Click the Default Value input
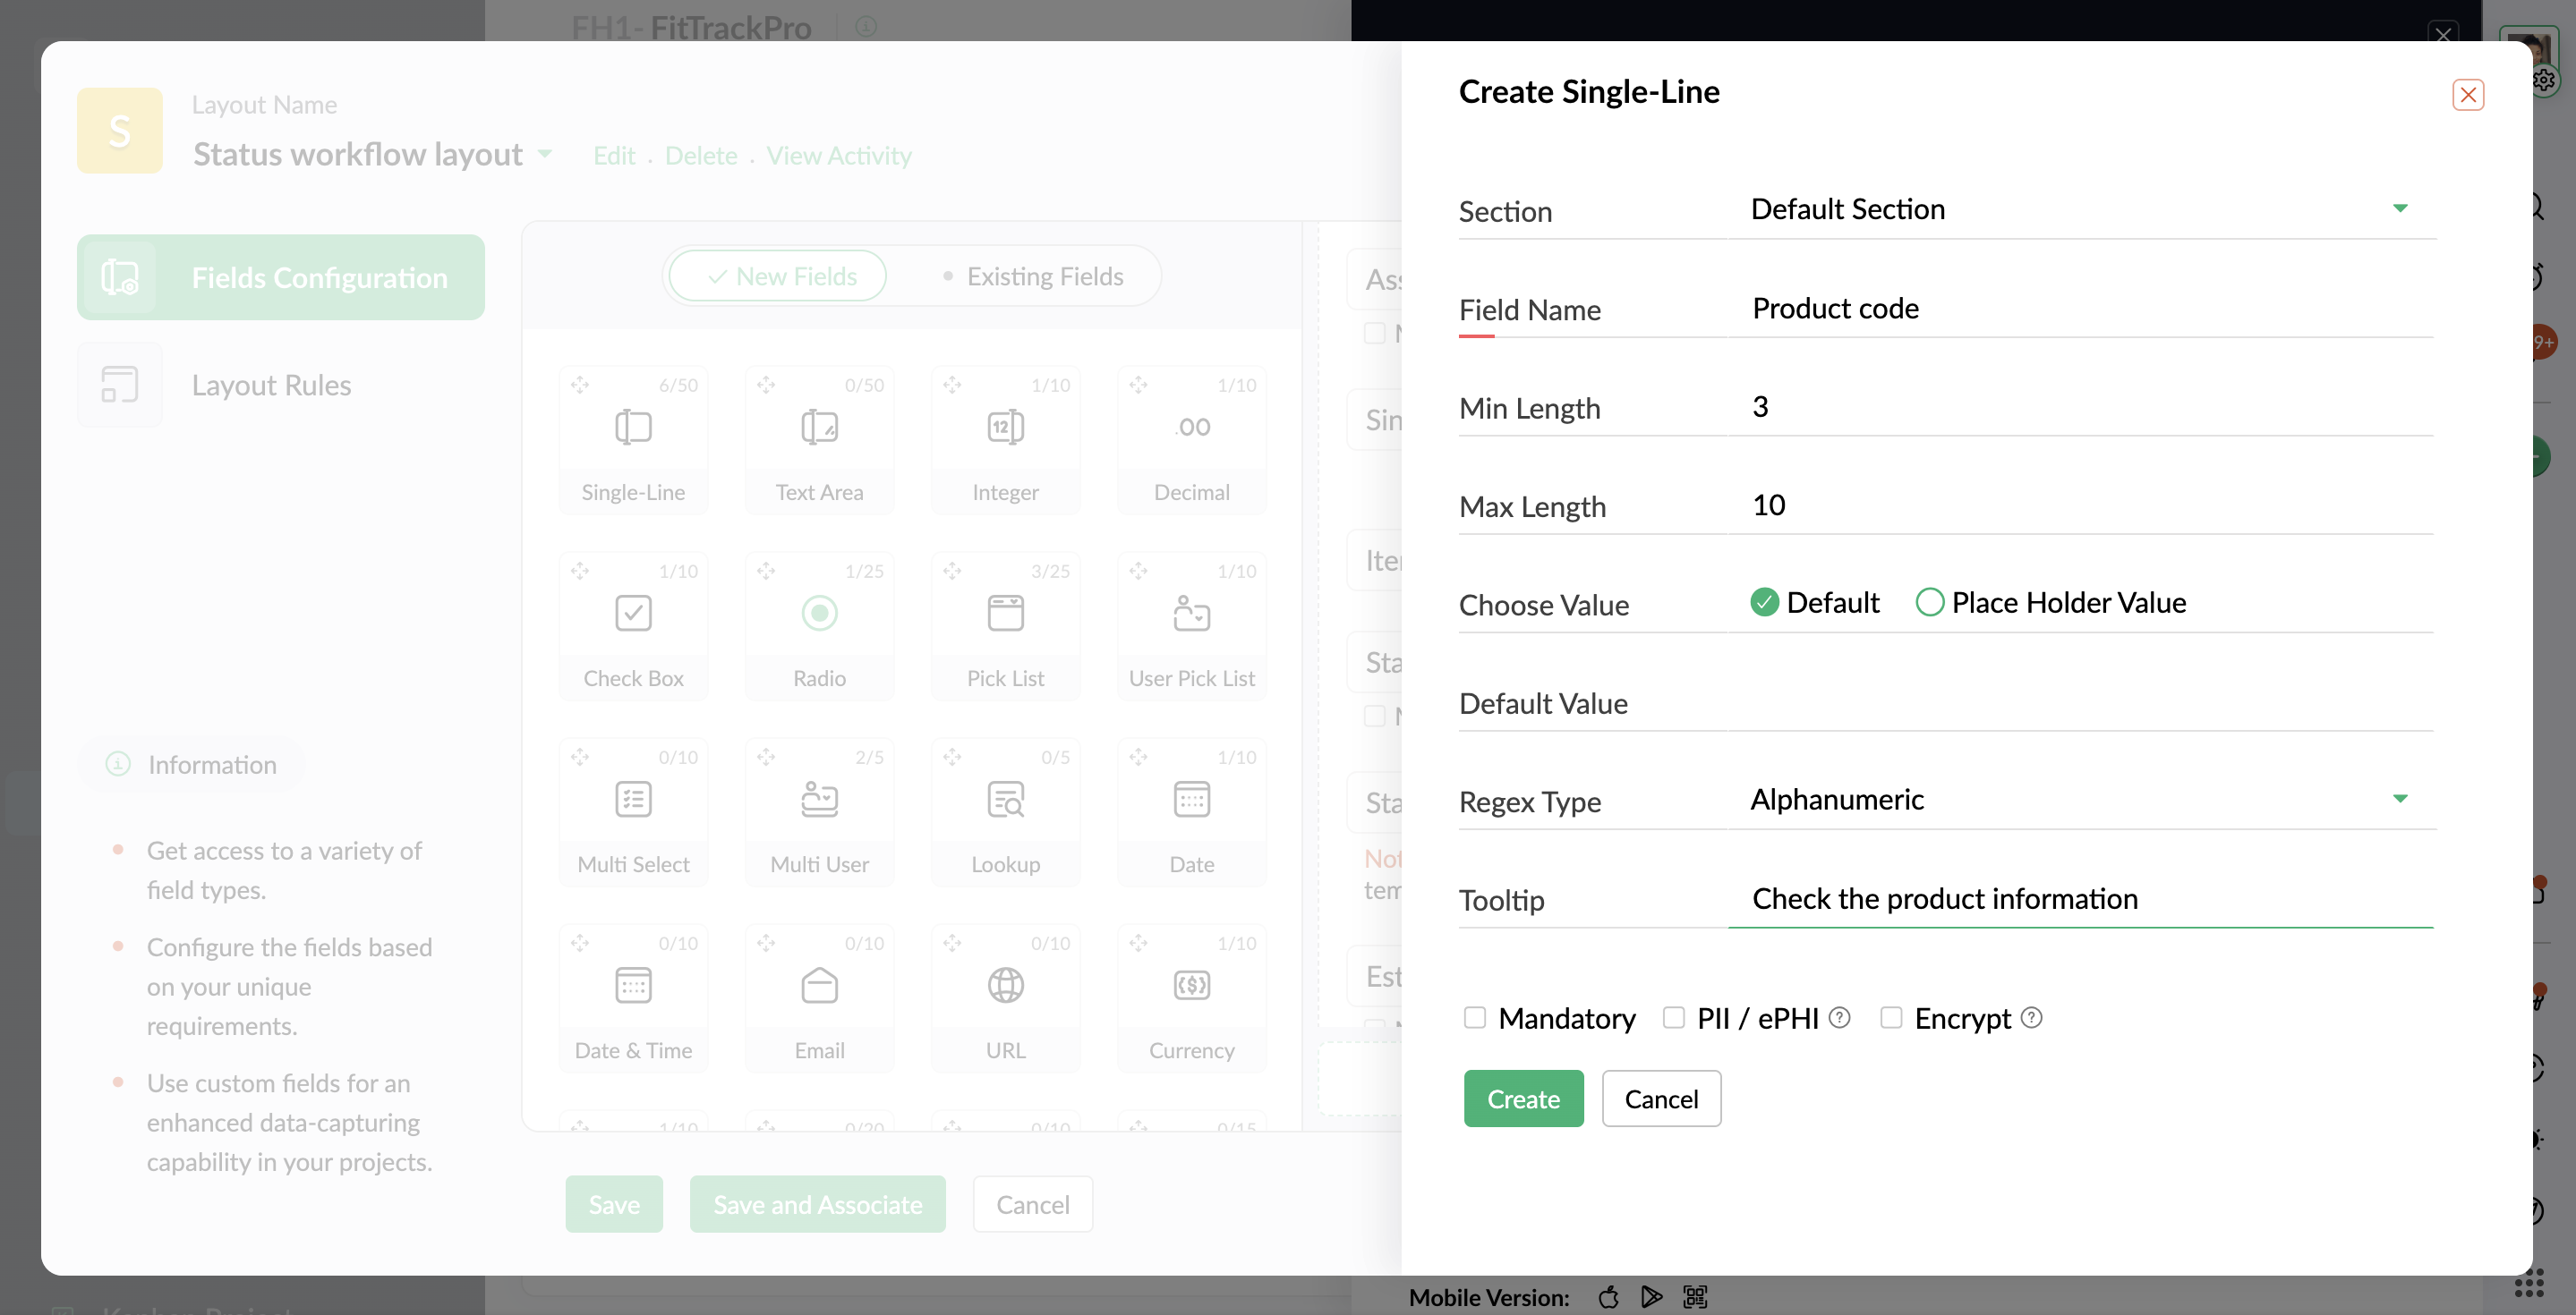The width and height of the screenshot is (2576, 1315). pos(2082,701)
